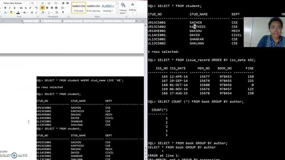The width and height of the screenshot is (285, 160).
Task: Toggle Show/Hide paragraph marks
Action: coord(63,12)
